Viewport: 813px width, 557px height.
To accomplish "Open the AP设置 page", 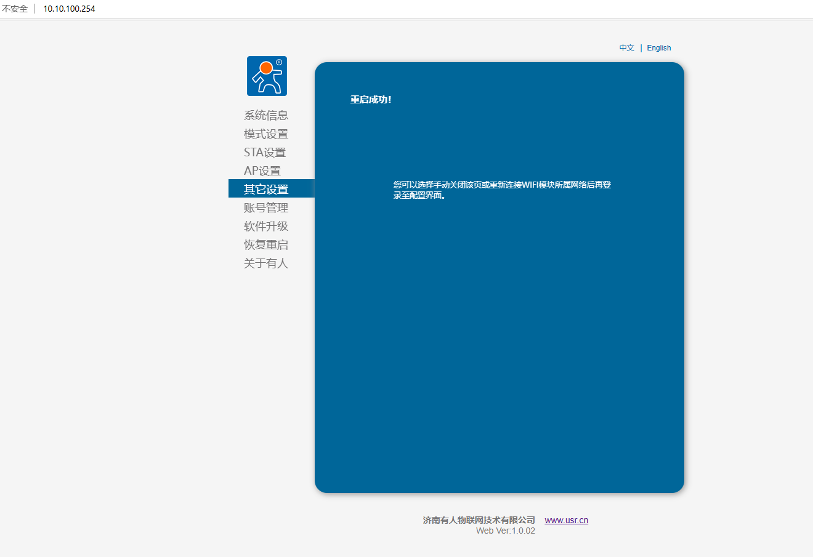I will tap(262, 170).
